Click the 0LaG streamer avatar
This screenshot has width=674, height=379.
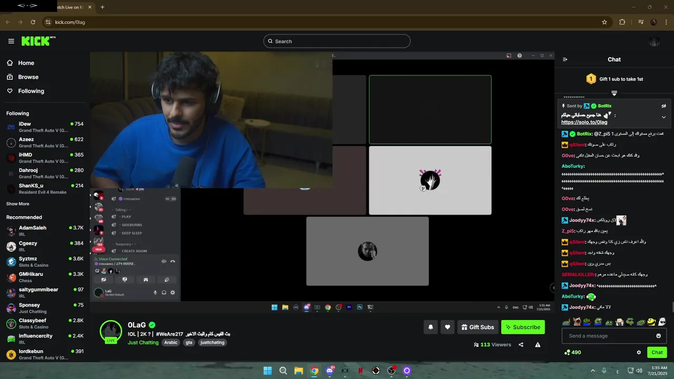[111, 331]
